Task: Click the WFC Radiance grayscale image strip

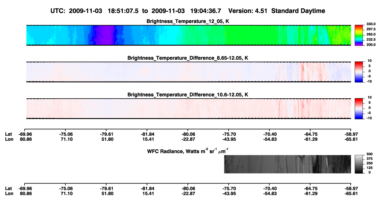Action: [x=287, y=164]
